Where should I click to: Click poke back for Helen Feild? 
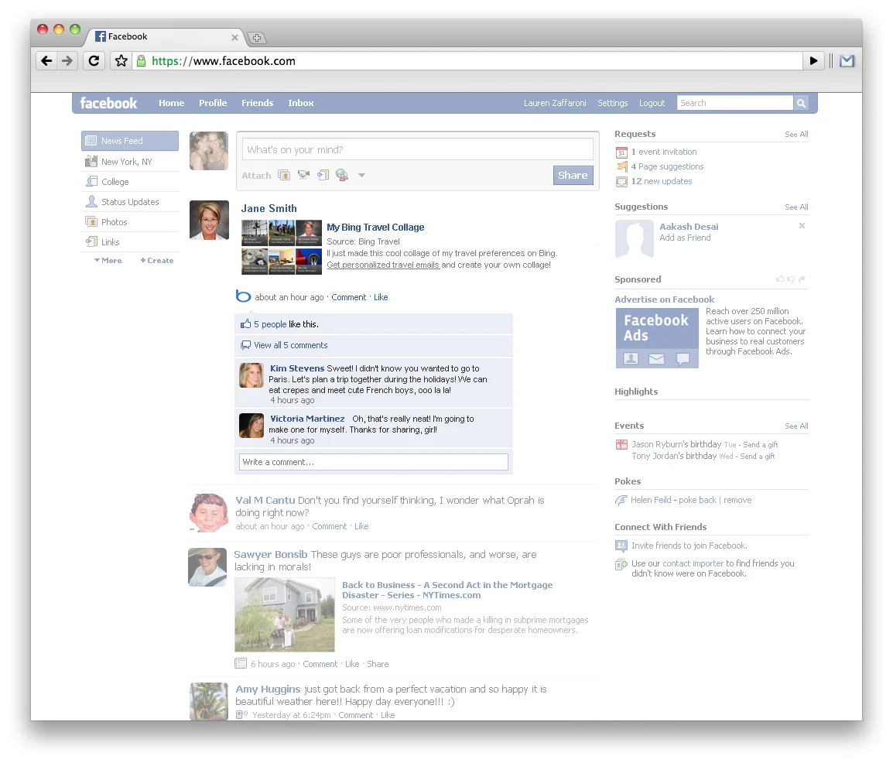click(x=698, y=500)
